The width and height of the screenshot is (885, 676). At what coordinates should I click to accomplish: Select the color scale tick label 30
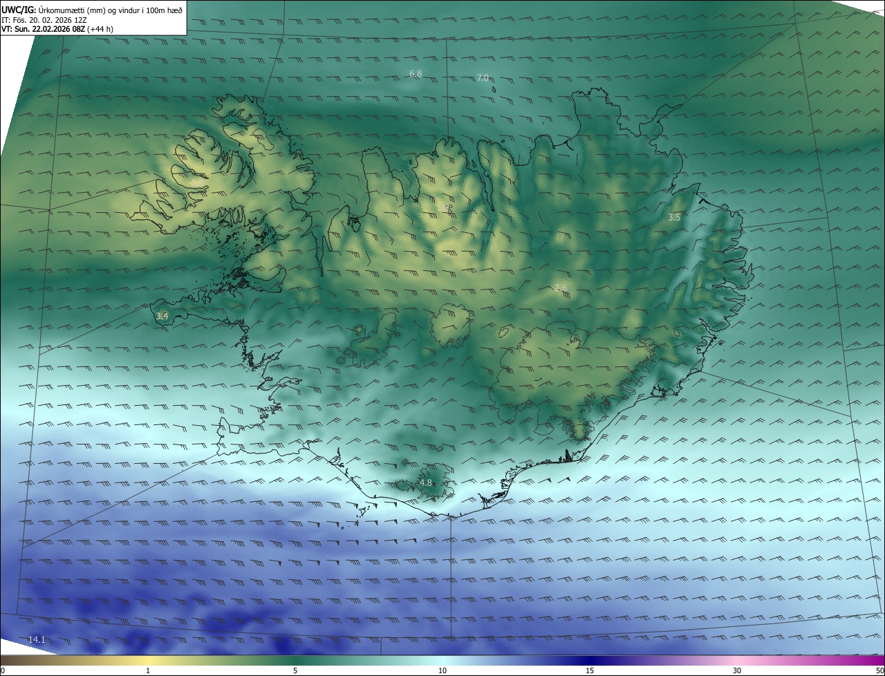[x=737, y=670]
